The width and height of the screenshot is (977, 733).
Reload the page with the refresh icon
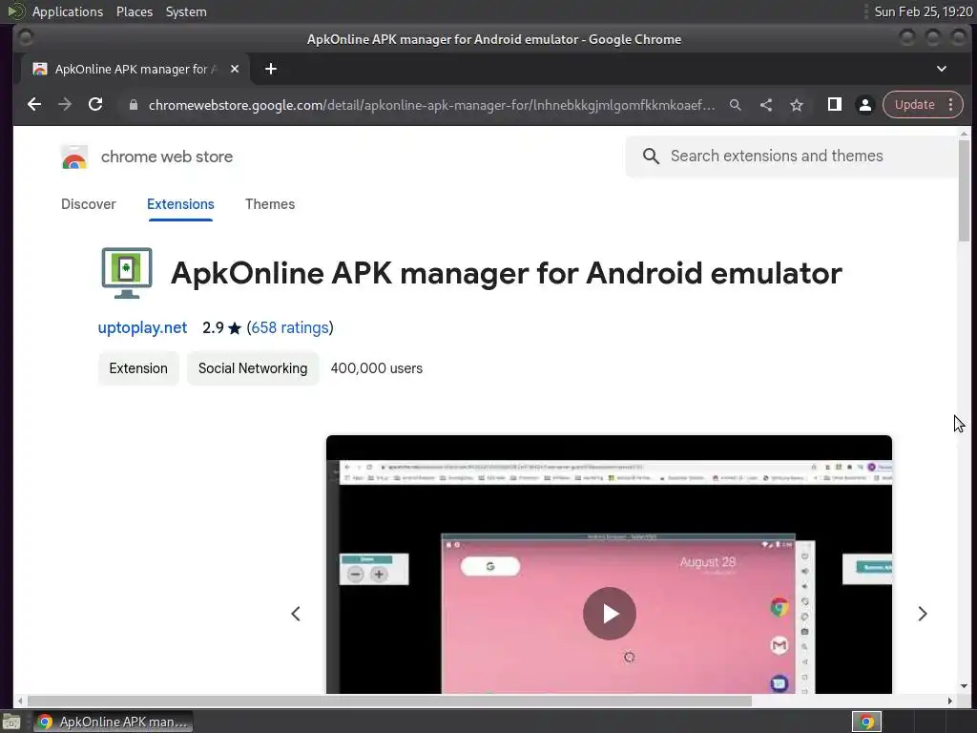click(95, 105)
